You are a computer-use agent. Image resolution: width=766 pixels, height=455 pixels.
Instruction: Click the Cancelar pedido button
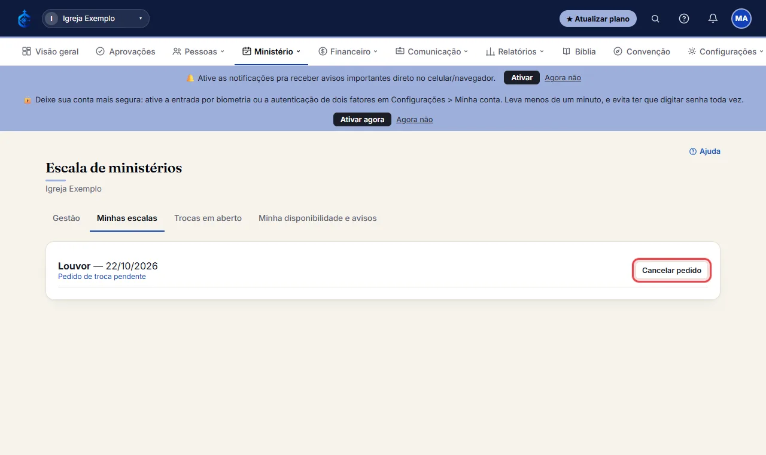(671, 271)
